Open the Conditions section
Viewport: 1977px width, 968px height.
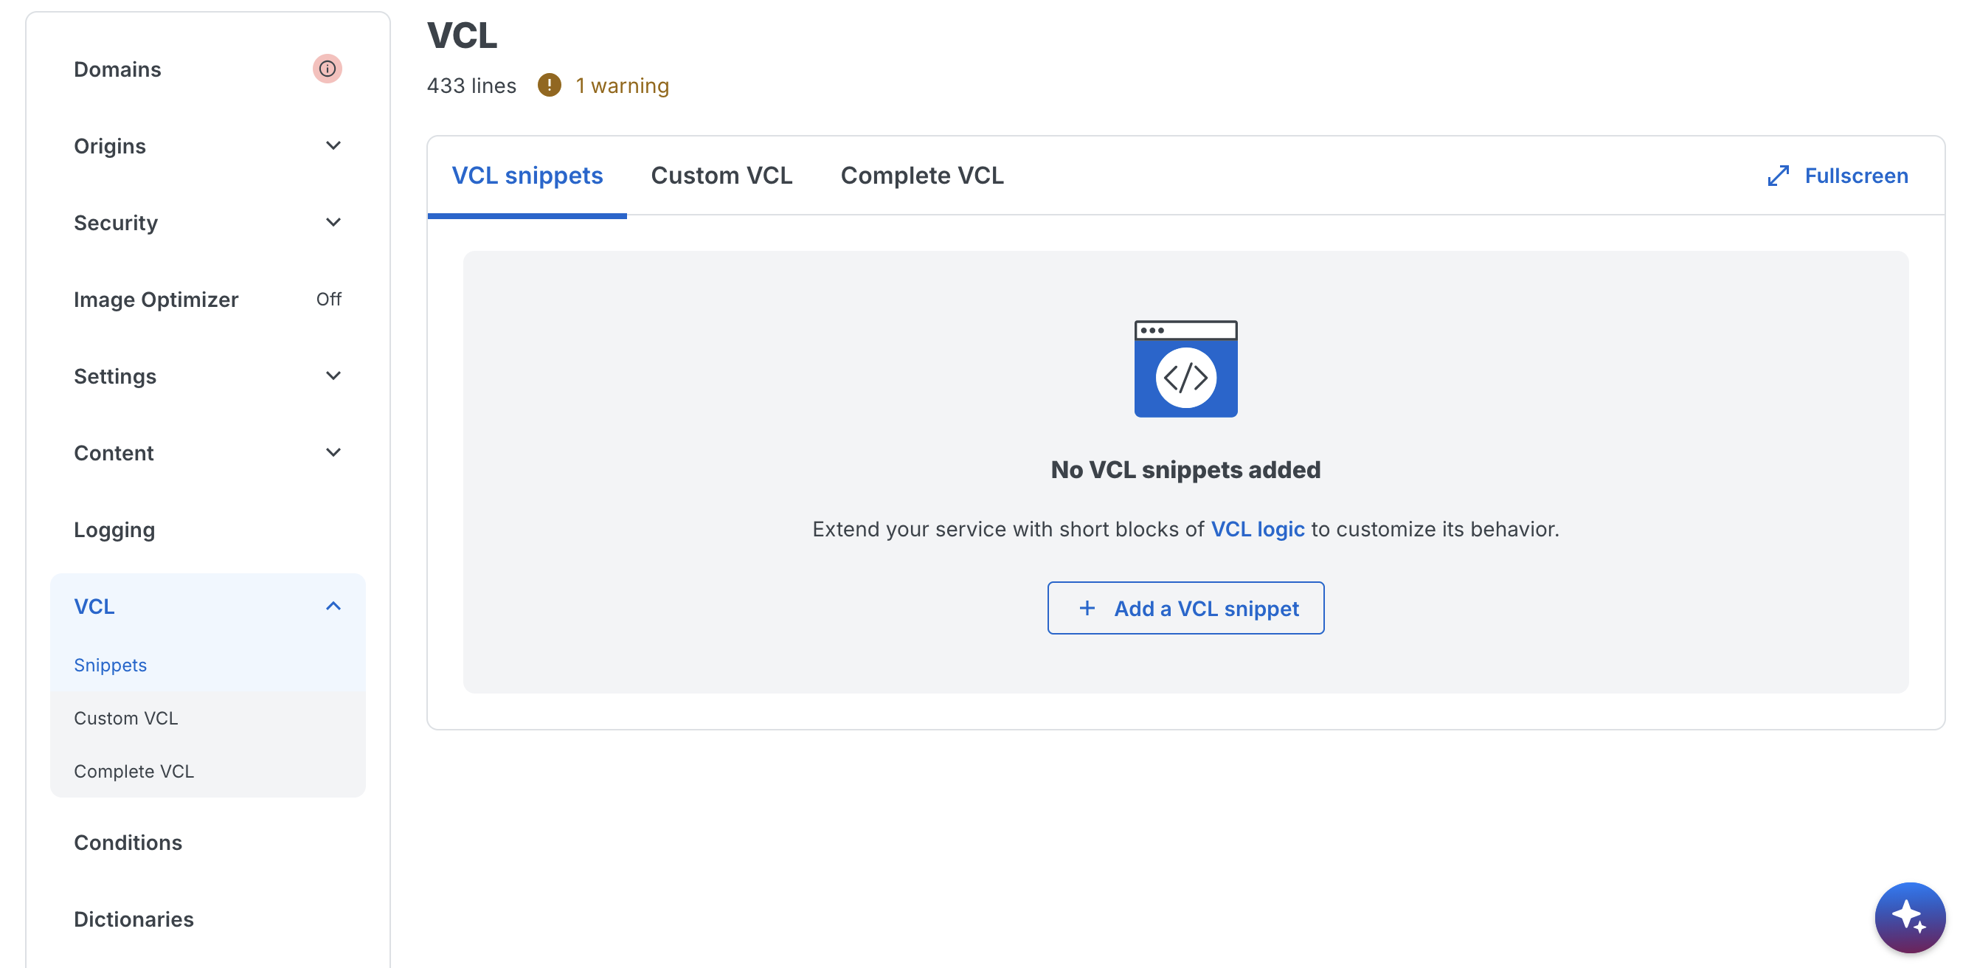coord(128,842)
